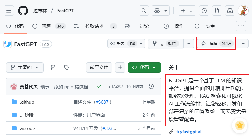252x138 pixels.
Task: Expand the fork options dropdown arrow
Action: 189,44
